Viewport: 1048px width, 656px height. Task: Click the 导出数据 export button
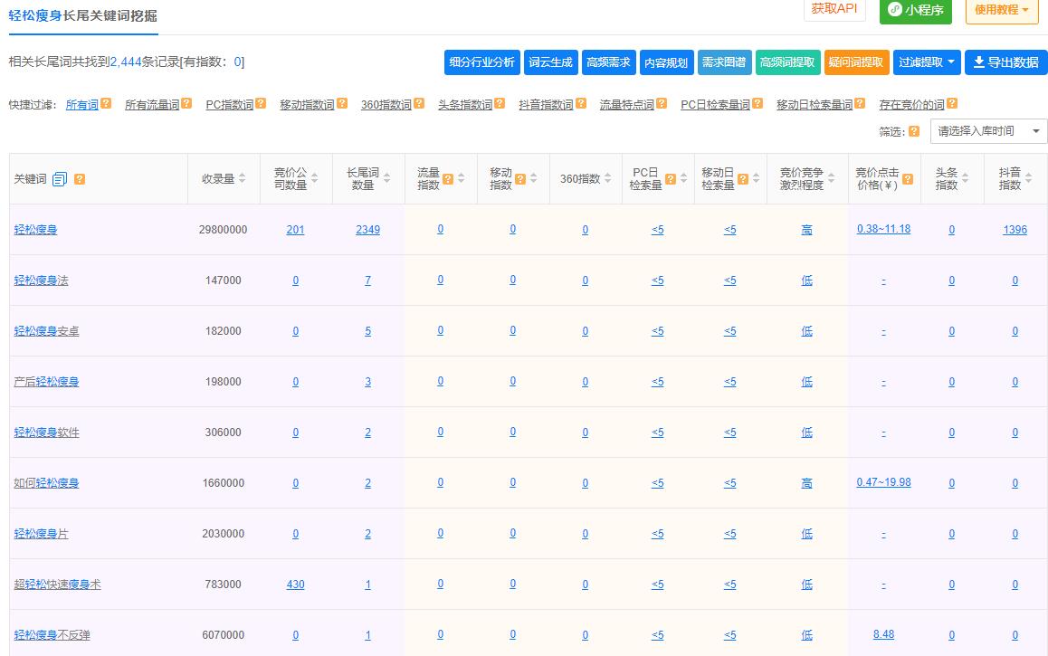[1005, 62]
